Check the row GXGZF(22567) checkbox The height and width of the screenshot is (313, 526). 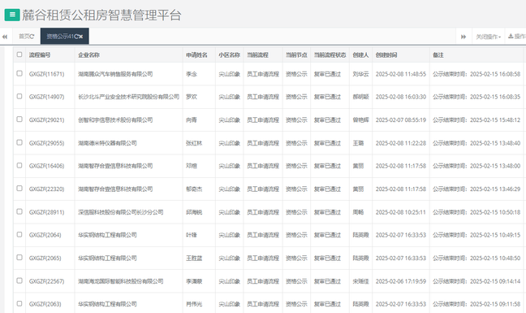[19, 280]
